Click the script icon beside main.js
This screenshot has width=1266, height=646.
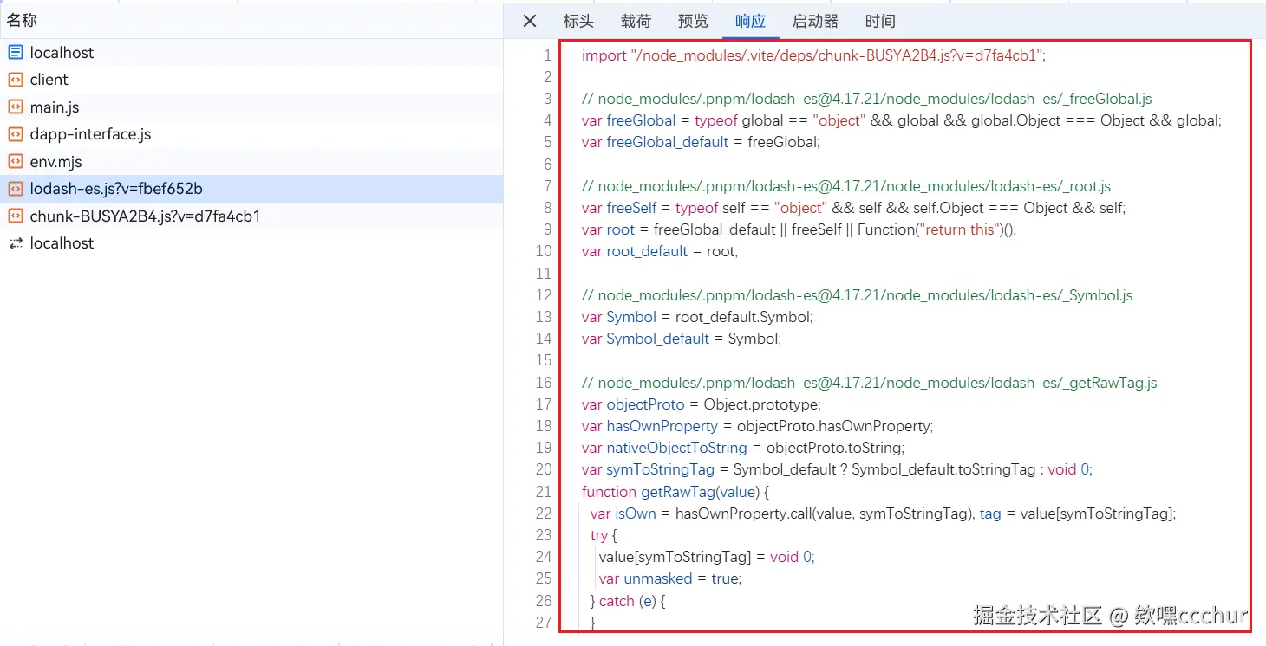tap(15, 107)
